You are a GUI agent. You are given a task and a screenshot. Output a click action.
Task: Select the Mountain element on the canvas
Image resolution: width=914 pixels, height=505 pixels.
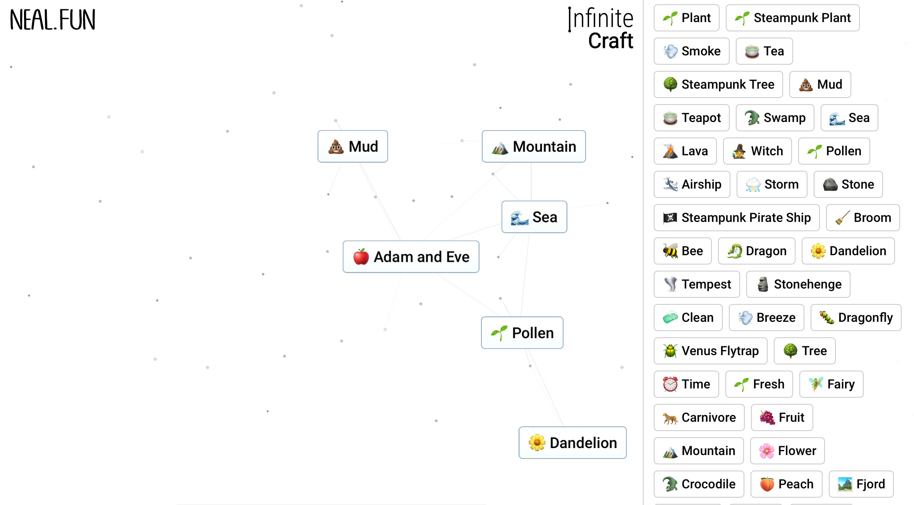pyautogui.click(x=533, y=146)
